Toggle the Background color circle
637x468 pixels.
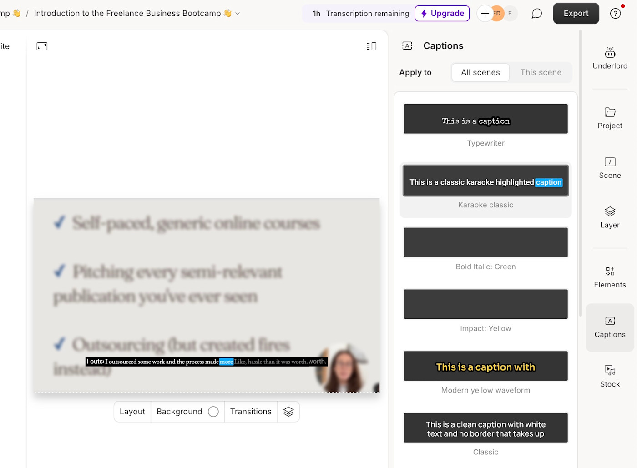tap(213, 411)
